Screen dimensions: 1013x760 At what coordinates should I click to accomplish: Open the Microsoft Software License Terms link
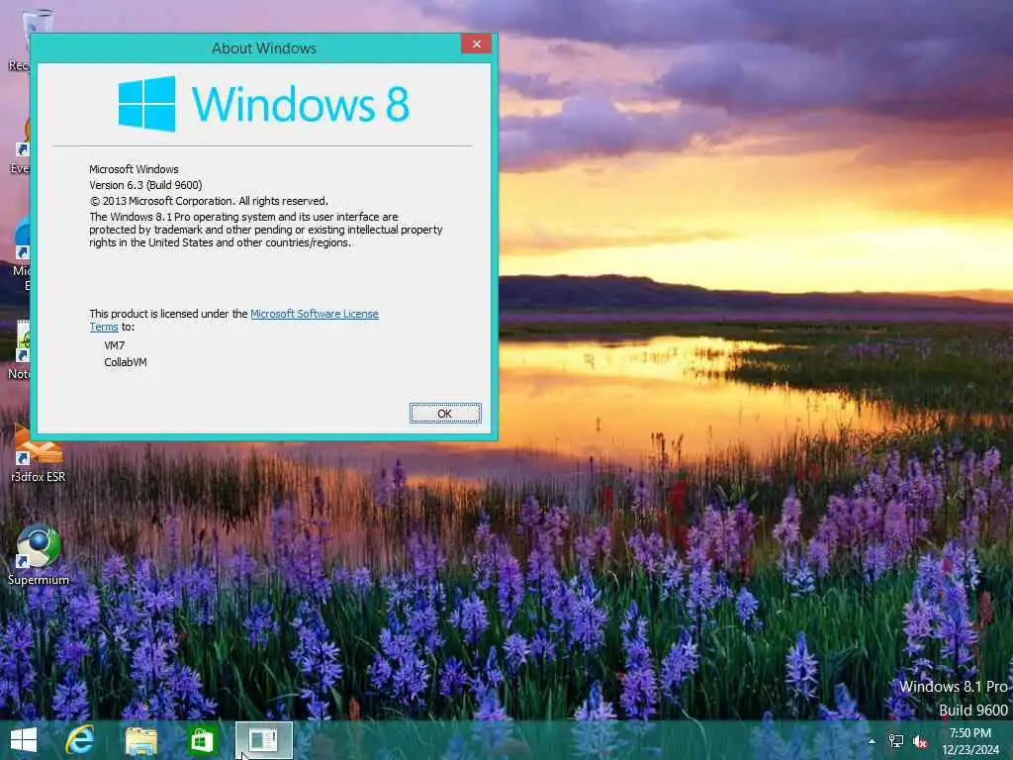314,314
